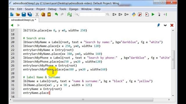Open the Python Shell icon
186x104 pixels.
(x=134, y=14)
